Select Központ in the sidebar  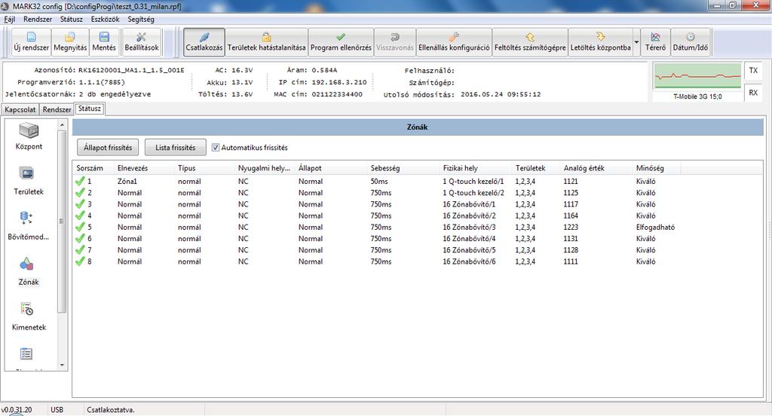(x=29, y=136)
